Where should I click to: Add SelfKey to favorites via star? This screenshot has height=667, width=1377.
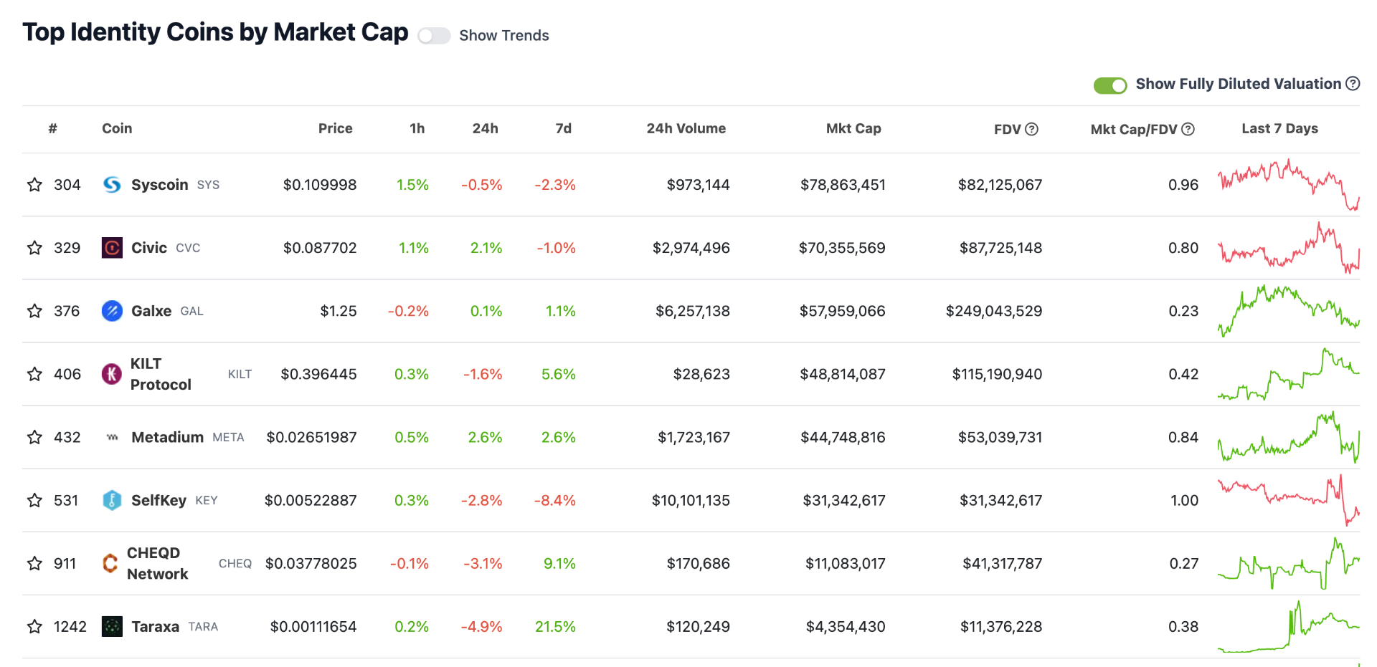point(34,500)
